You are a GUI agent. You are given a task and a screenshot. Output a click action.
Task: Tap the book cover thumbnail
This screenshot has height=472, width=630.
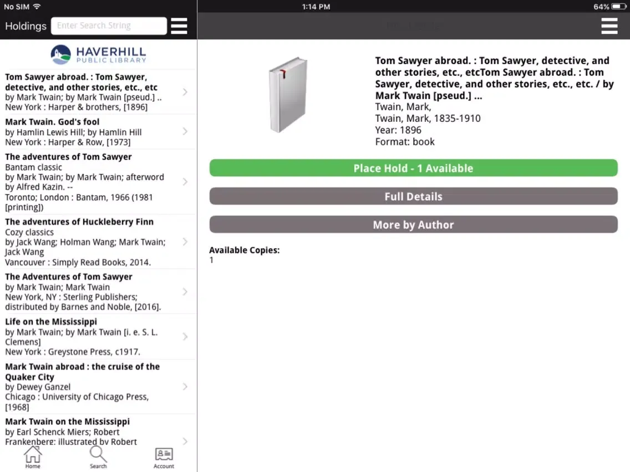tap(288, 95)
